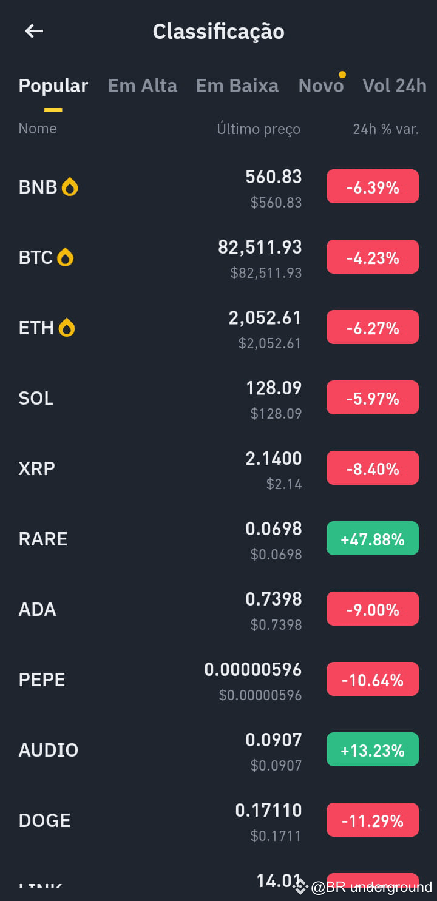
Task: Open the SOL coin row
Action: coord(218,398)
